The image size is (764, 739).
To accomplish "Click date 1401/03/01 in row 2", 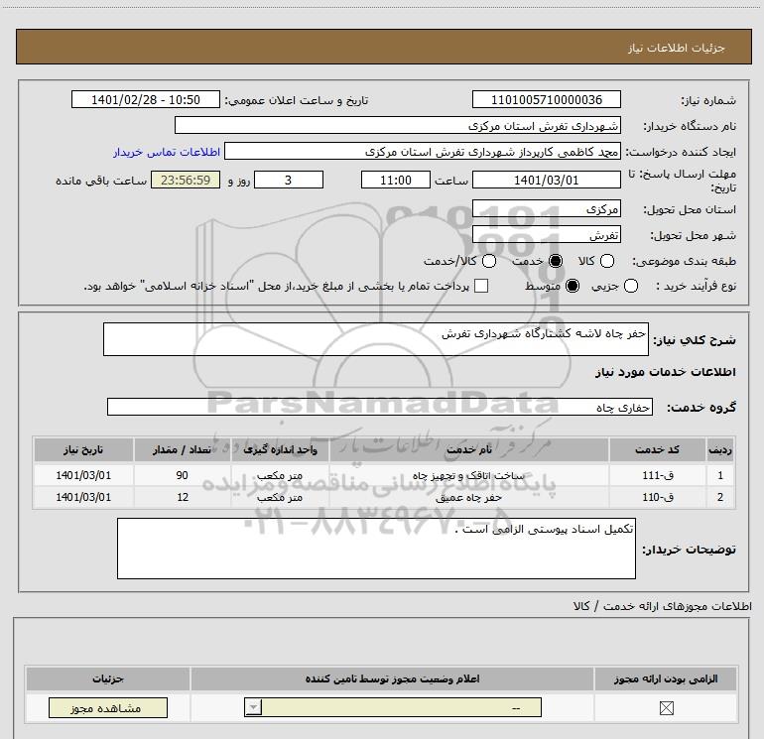I will 83,497.
